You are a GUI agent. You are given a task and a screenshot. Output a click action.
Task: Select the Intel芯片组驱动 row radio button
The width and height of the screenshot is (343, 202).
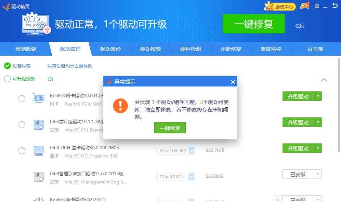coord(22,125)
